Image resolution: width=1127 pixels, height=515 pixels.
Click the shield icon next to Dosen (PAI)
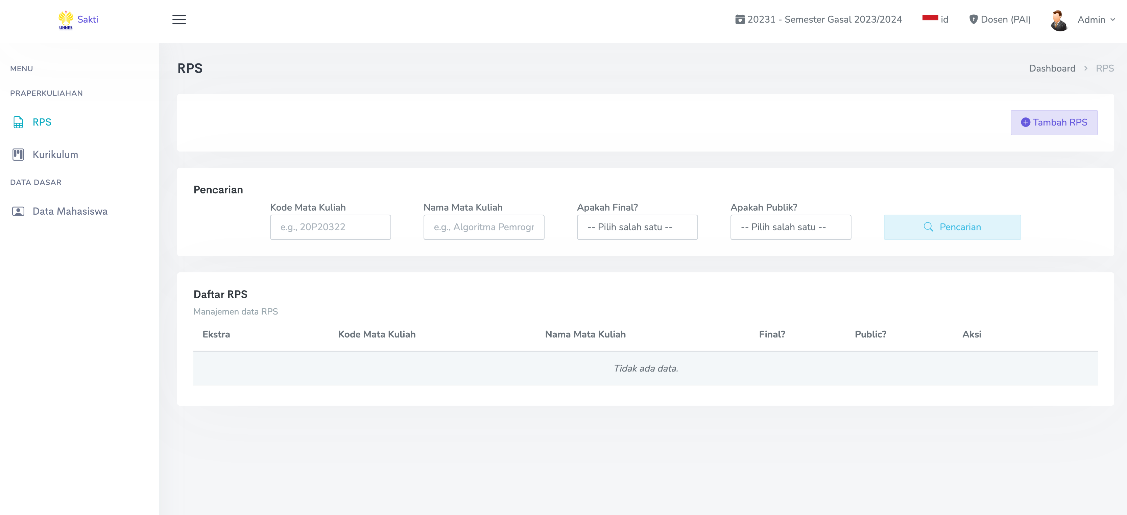974,20
